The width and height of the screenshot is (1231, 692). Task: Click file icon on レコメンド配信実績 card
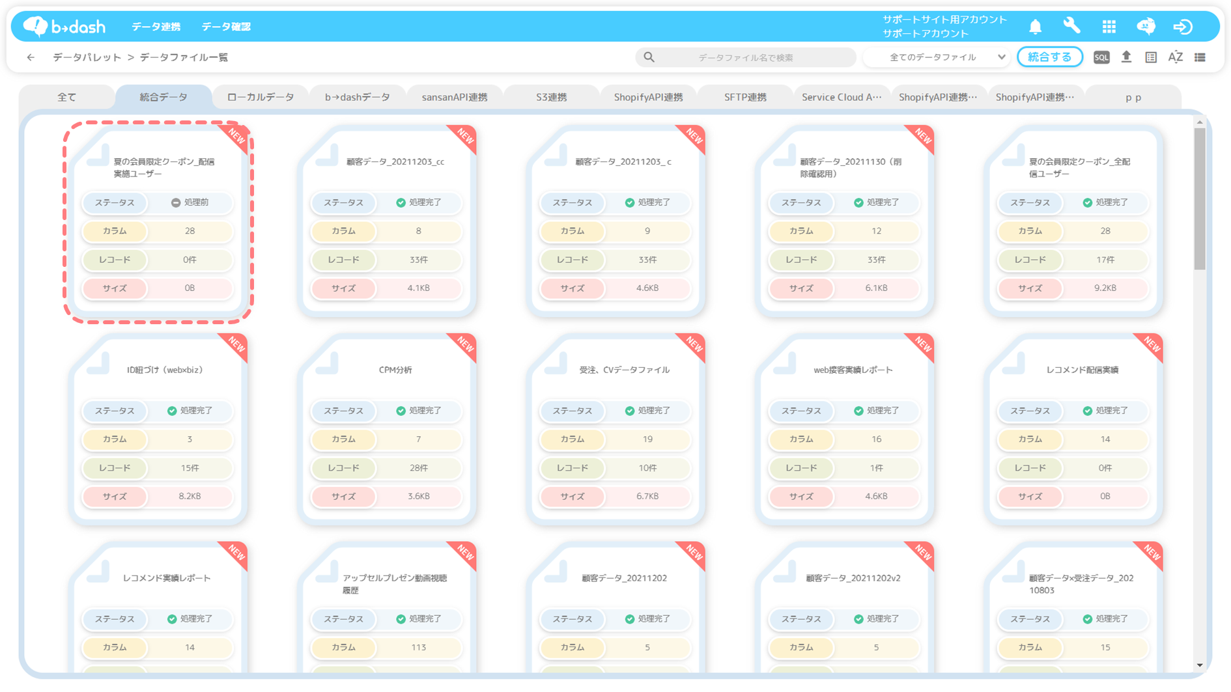click(x=1015, y=363)
